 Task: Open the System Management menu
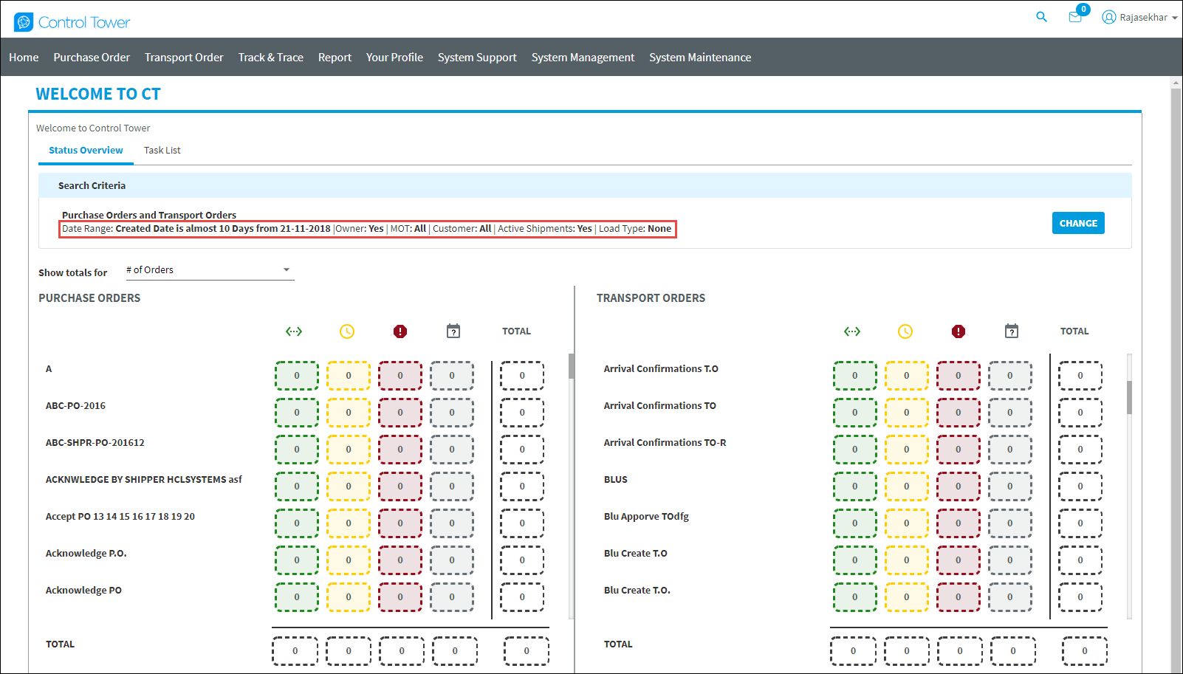(x=583, y=58)
